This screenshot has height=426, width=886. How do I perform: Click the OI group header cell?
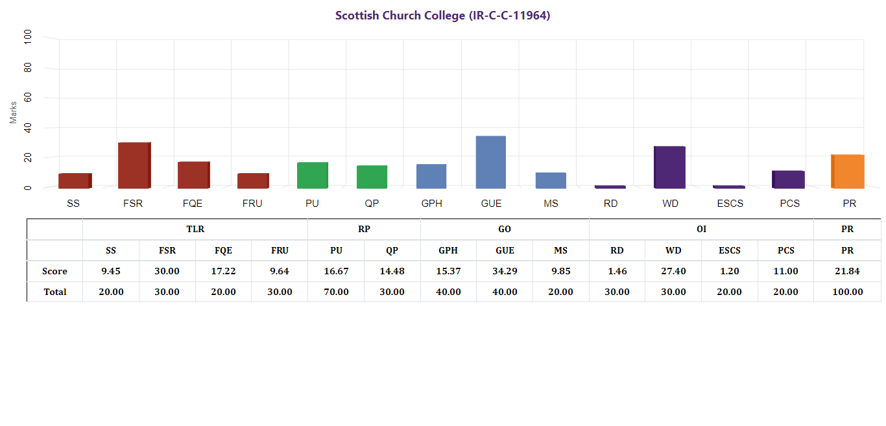click(701, 230)
